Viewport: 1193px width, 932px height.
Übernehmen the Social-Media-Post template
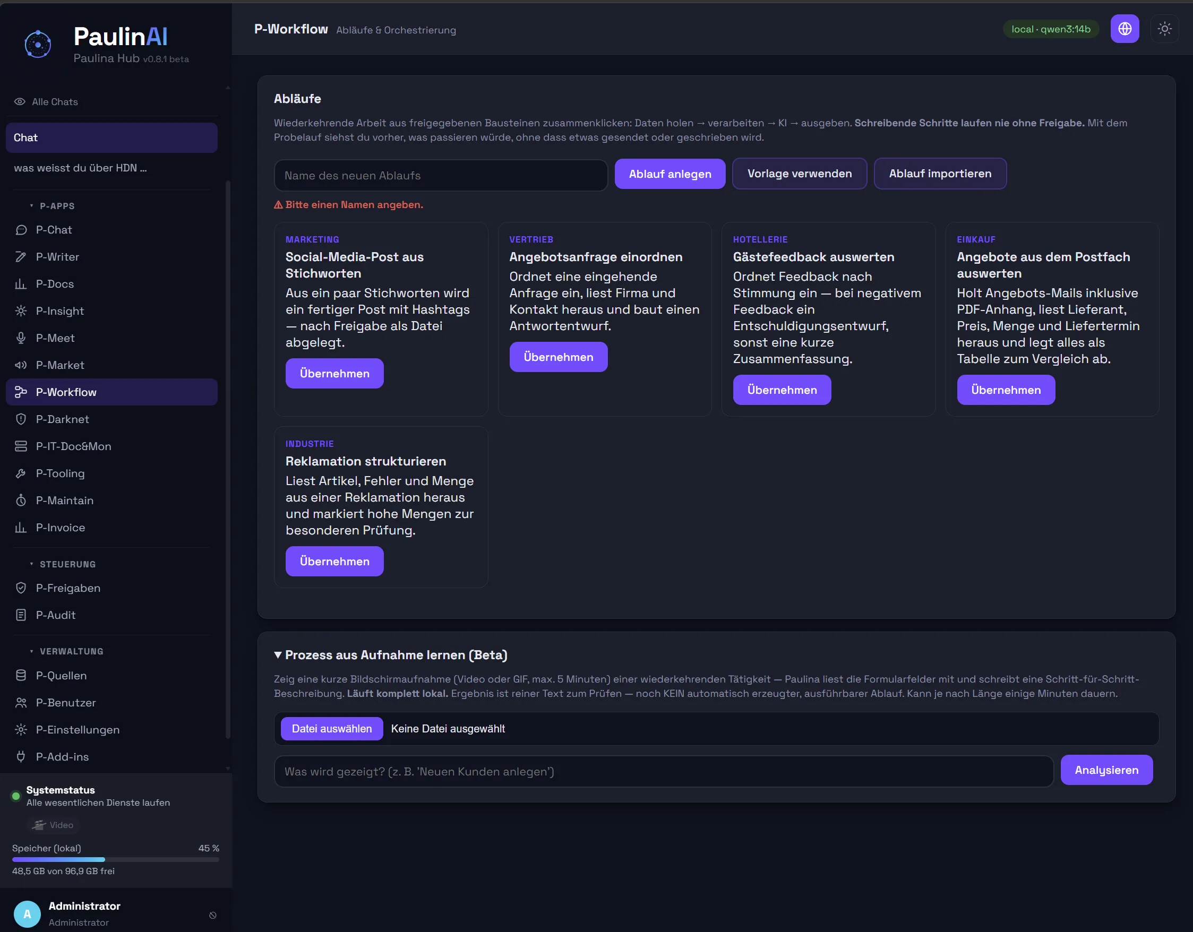tap(334, 374)
